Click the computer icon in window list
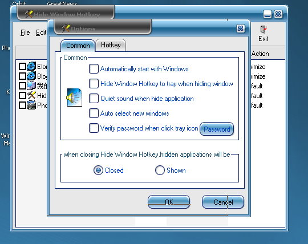308x244 pixels. coord(31,86)
